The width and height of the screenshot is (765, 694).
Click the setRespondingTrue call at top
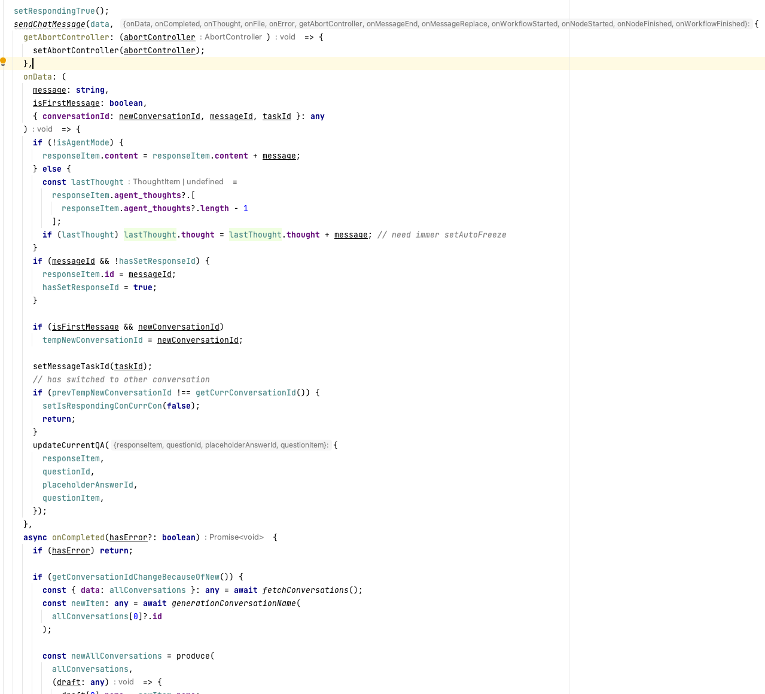coord(54,11)
